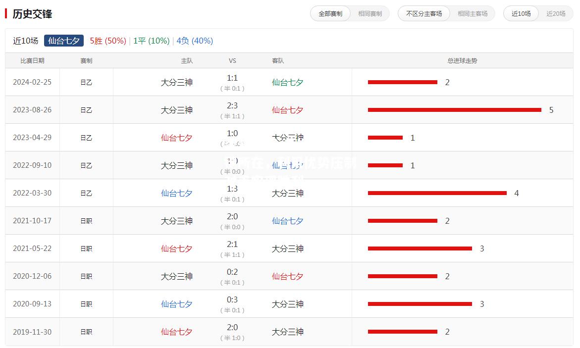Switch to 相同主客场 option
Image resolution: width=580 pixels, height=348 pixels.
[x=473, y=14]
